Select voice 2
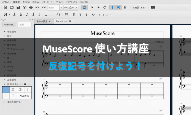The image size is (191, 115). pos(103,15)
